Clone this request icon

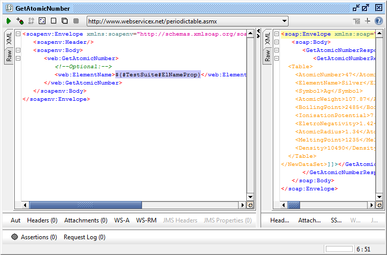(x=65, y=21)
